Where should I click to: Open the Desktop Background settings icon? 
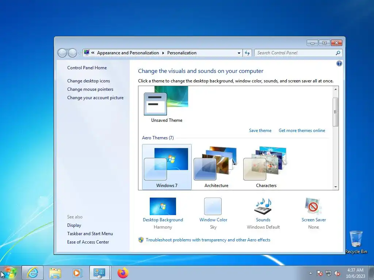coord(163,206)
